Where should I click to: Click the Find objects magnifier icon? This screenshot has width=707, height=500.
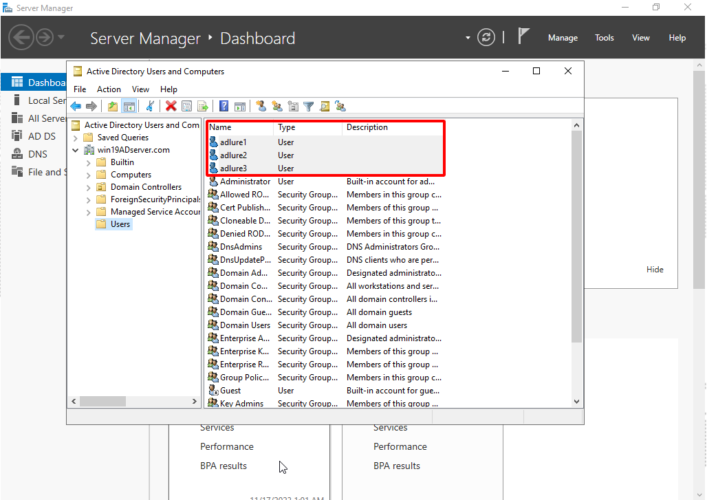325,106
